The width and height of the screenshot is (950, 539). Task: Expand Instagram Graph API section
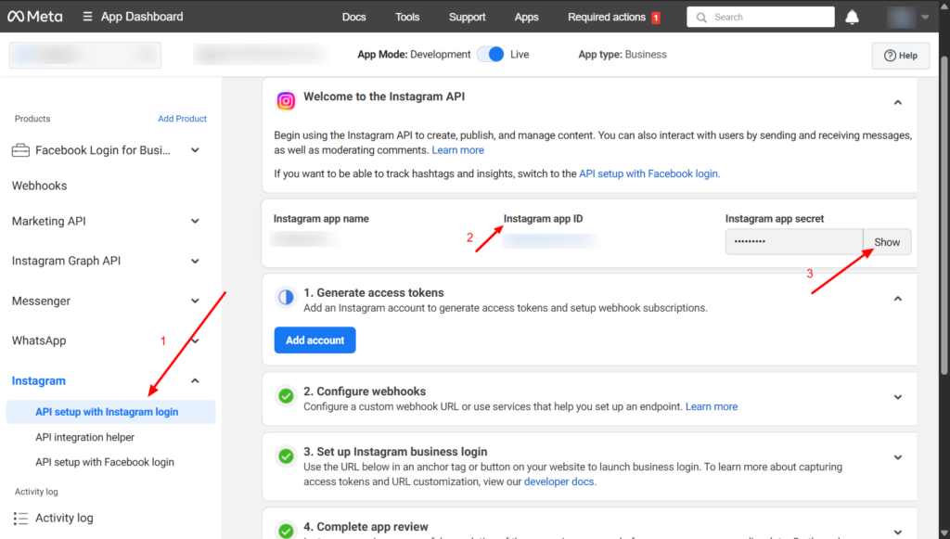(x=195, y=261)
